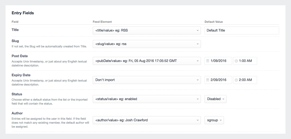Click the Entry Fields section heading

click(23, 13)
